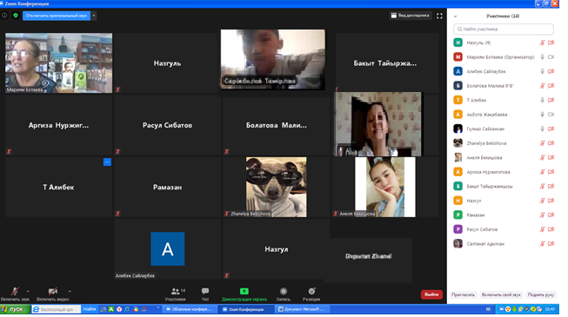Unmute microphone with Включить звук
This screenshot has height=317, width=568.
(15, 294)
